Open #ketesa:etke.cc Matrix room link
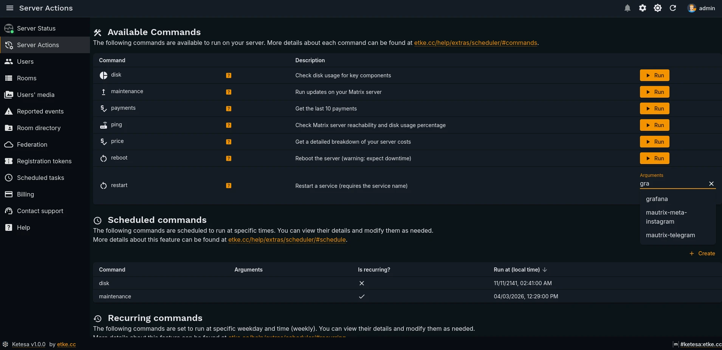Viewport: 722px width, 350px height. (701, 344)
